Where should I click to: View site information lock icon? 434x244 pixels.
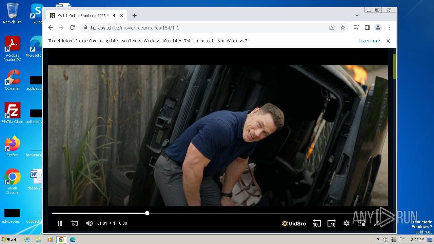pyautogui.click(x=85, y=28)
